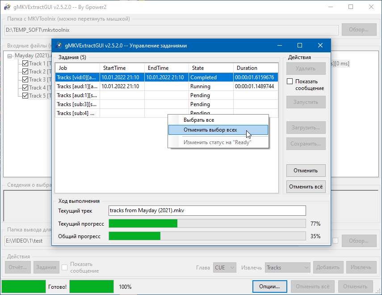Click the Job column header
382x295 pixels.
[77, 68]
